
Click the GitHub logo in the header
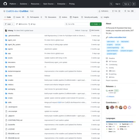[x=5, y=4]
